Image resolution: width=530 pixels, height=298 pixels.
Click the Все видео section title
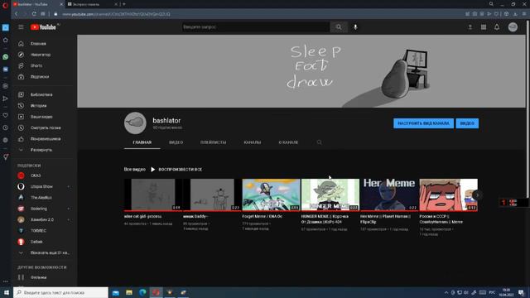tap(134, 169)
